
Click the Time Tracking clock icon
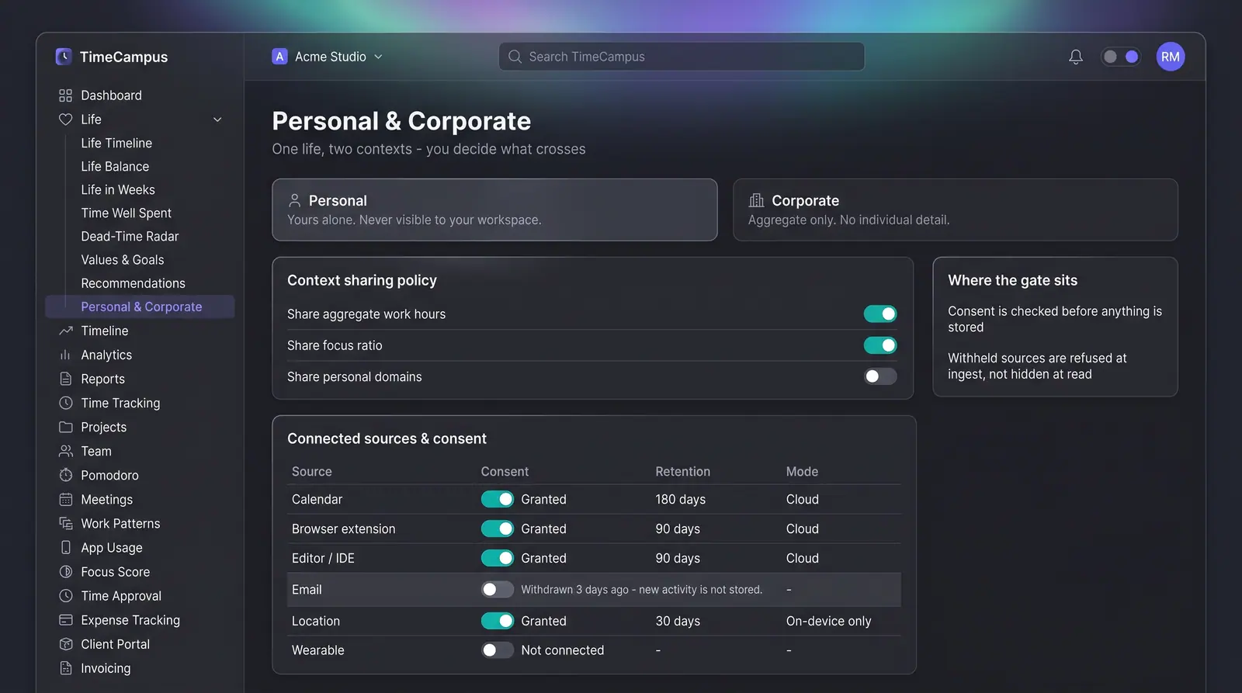coord(65,403)
